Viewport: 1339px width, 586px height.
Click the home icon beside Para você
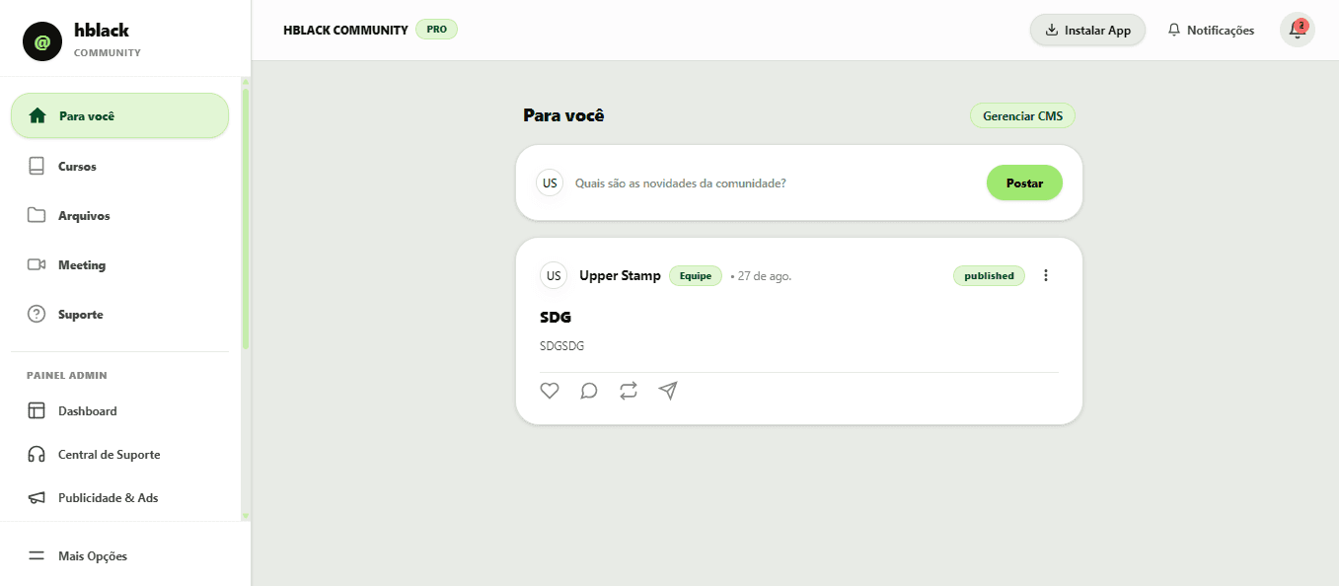[x=37, y=115]
